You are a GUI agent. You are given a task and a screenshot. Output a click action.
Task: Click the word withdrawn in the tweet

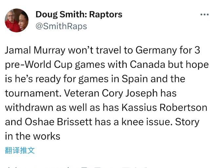pos(29,108)
